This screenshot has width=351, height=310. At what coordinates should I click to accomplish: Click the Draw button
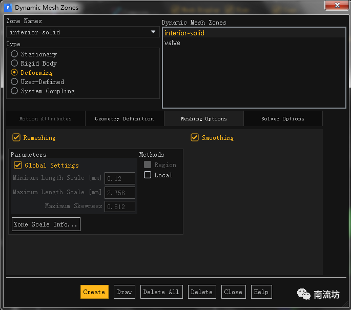125,292
